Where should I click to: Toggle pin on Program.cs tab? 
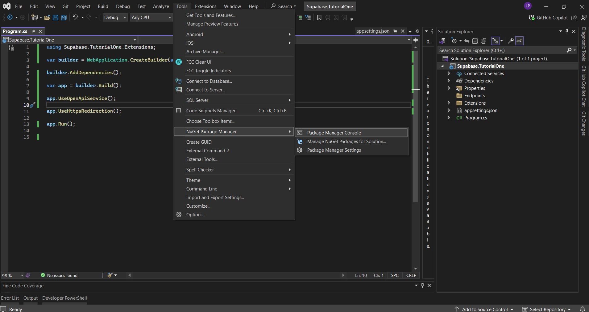tap(33, 31)
